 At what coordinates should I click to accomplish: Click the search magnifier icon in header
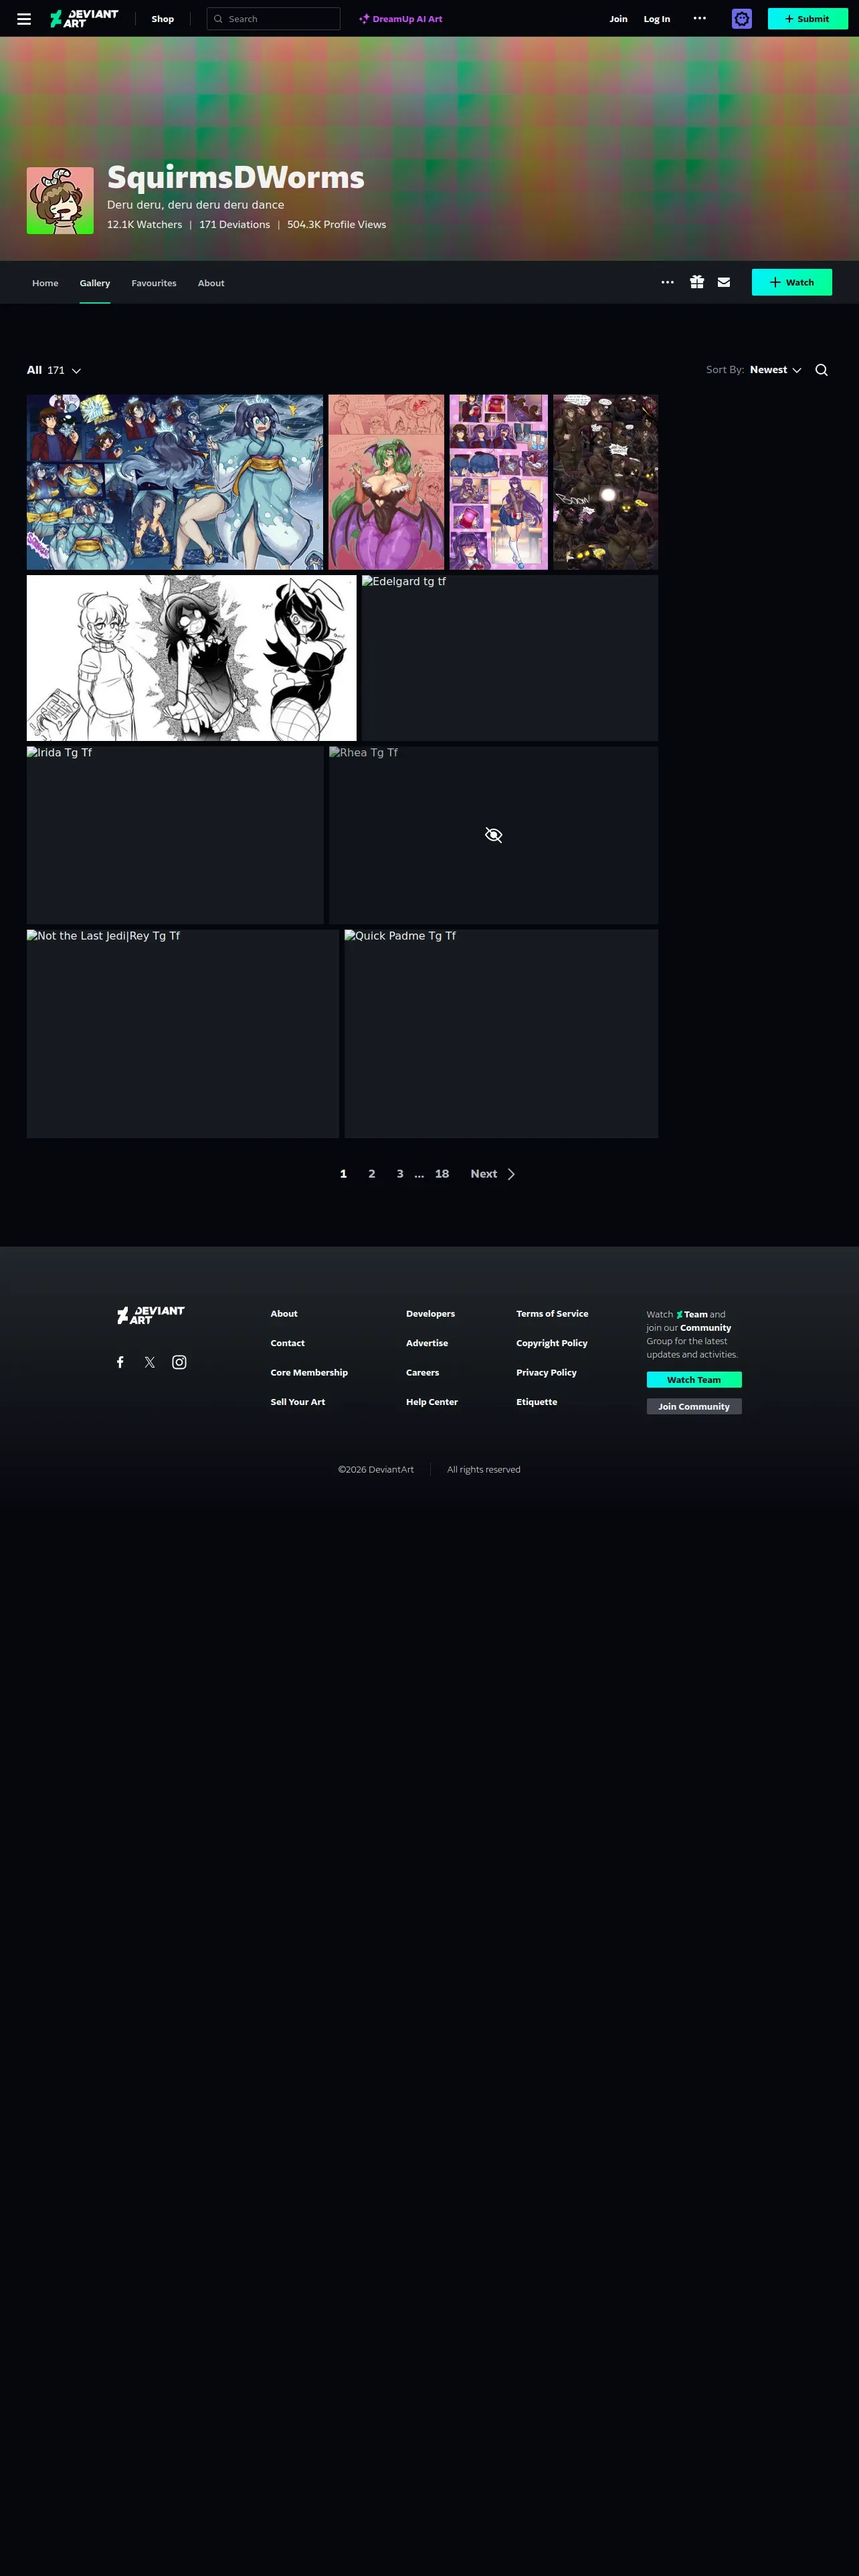click(218, 19)
